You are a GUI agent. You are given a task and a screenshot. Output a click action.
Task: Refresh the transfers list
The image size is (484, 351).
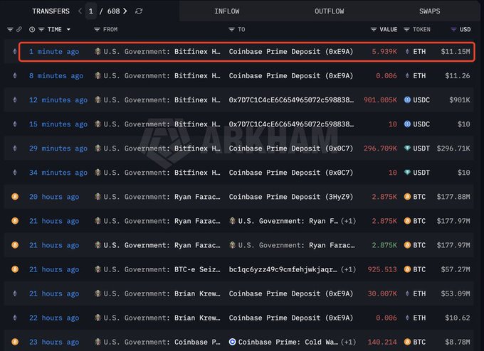click(x=139, y=11)
